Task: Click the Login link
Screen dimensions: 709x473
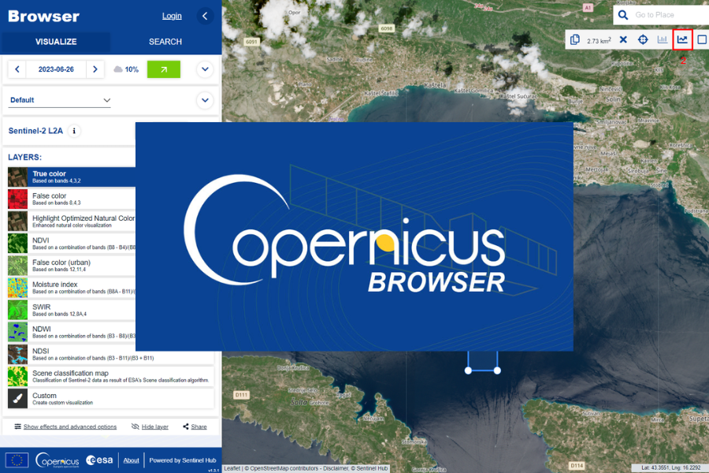Action: [x=172, y=16]
